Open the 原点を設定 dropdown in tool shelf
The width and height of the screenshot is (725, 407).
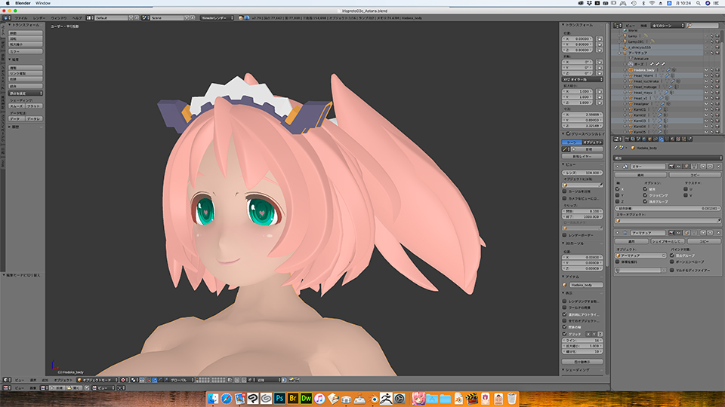26,93
